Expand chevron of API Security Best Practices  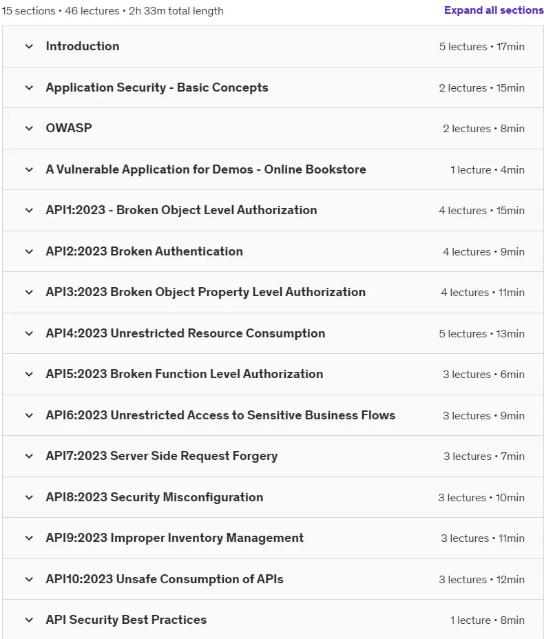click(29, 620)
